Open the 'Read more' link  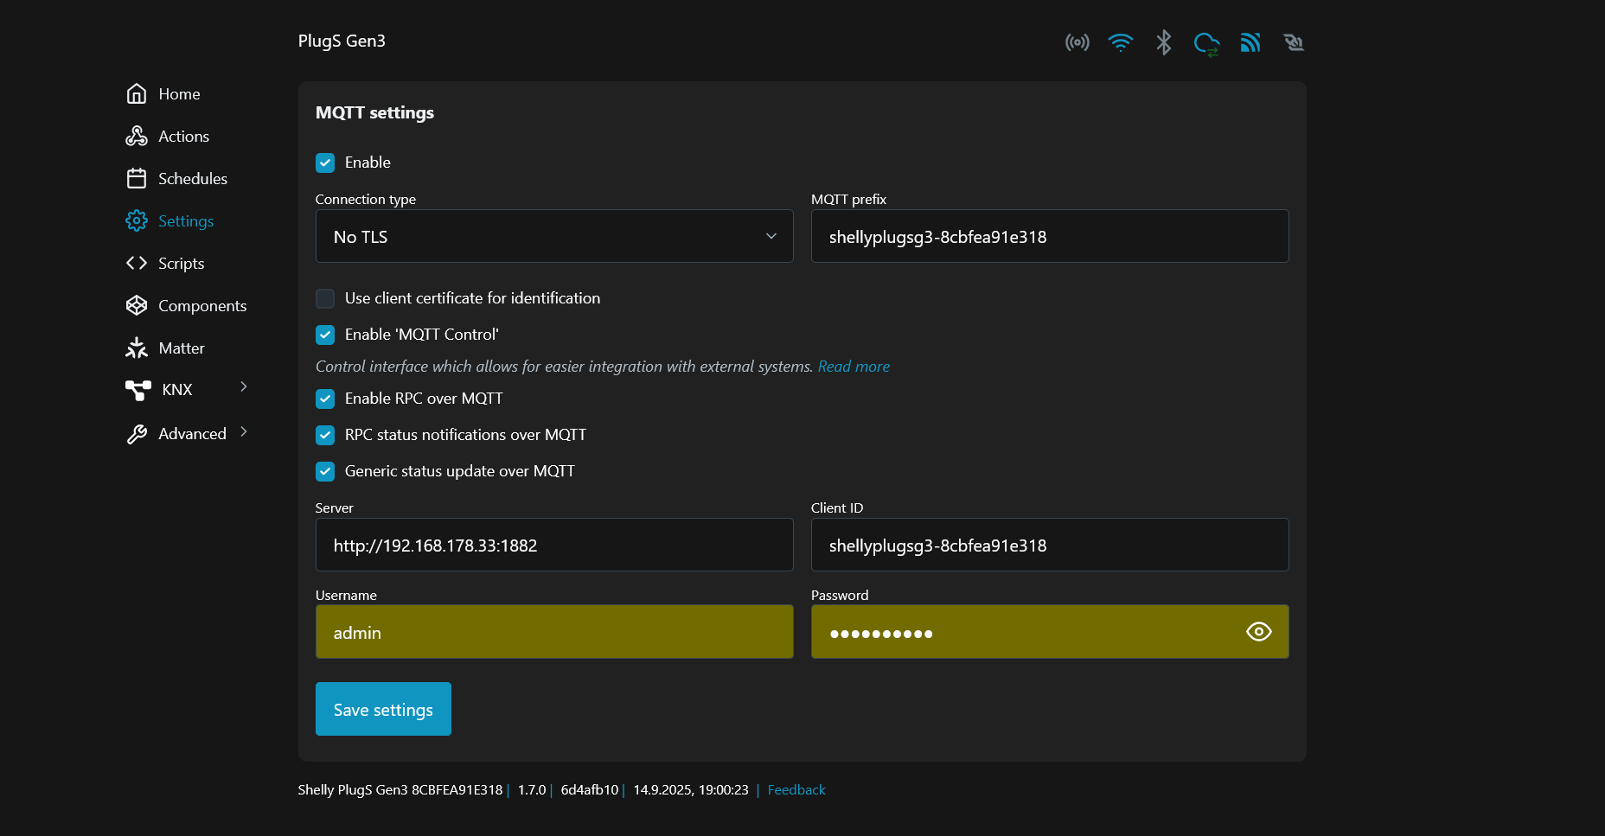[854, 367]
